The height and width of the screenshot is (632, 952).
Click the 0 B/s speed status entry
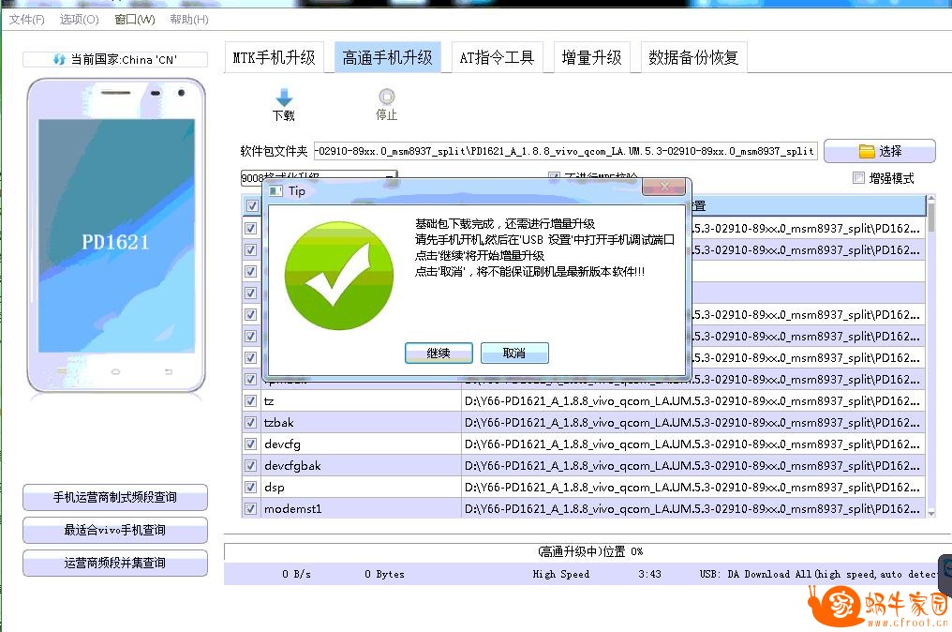point(296,574)
